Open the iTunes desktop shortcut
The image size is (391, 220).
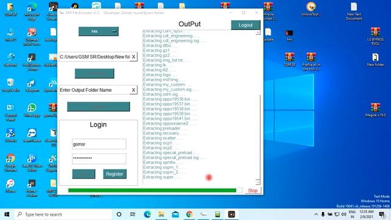click(x=10, y=186)
